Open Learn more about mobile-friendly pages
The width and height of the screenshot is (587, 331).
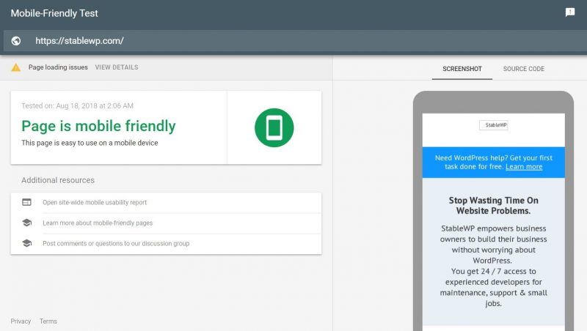(98, 223)
